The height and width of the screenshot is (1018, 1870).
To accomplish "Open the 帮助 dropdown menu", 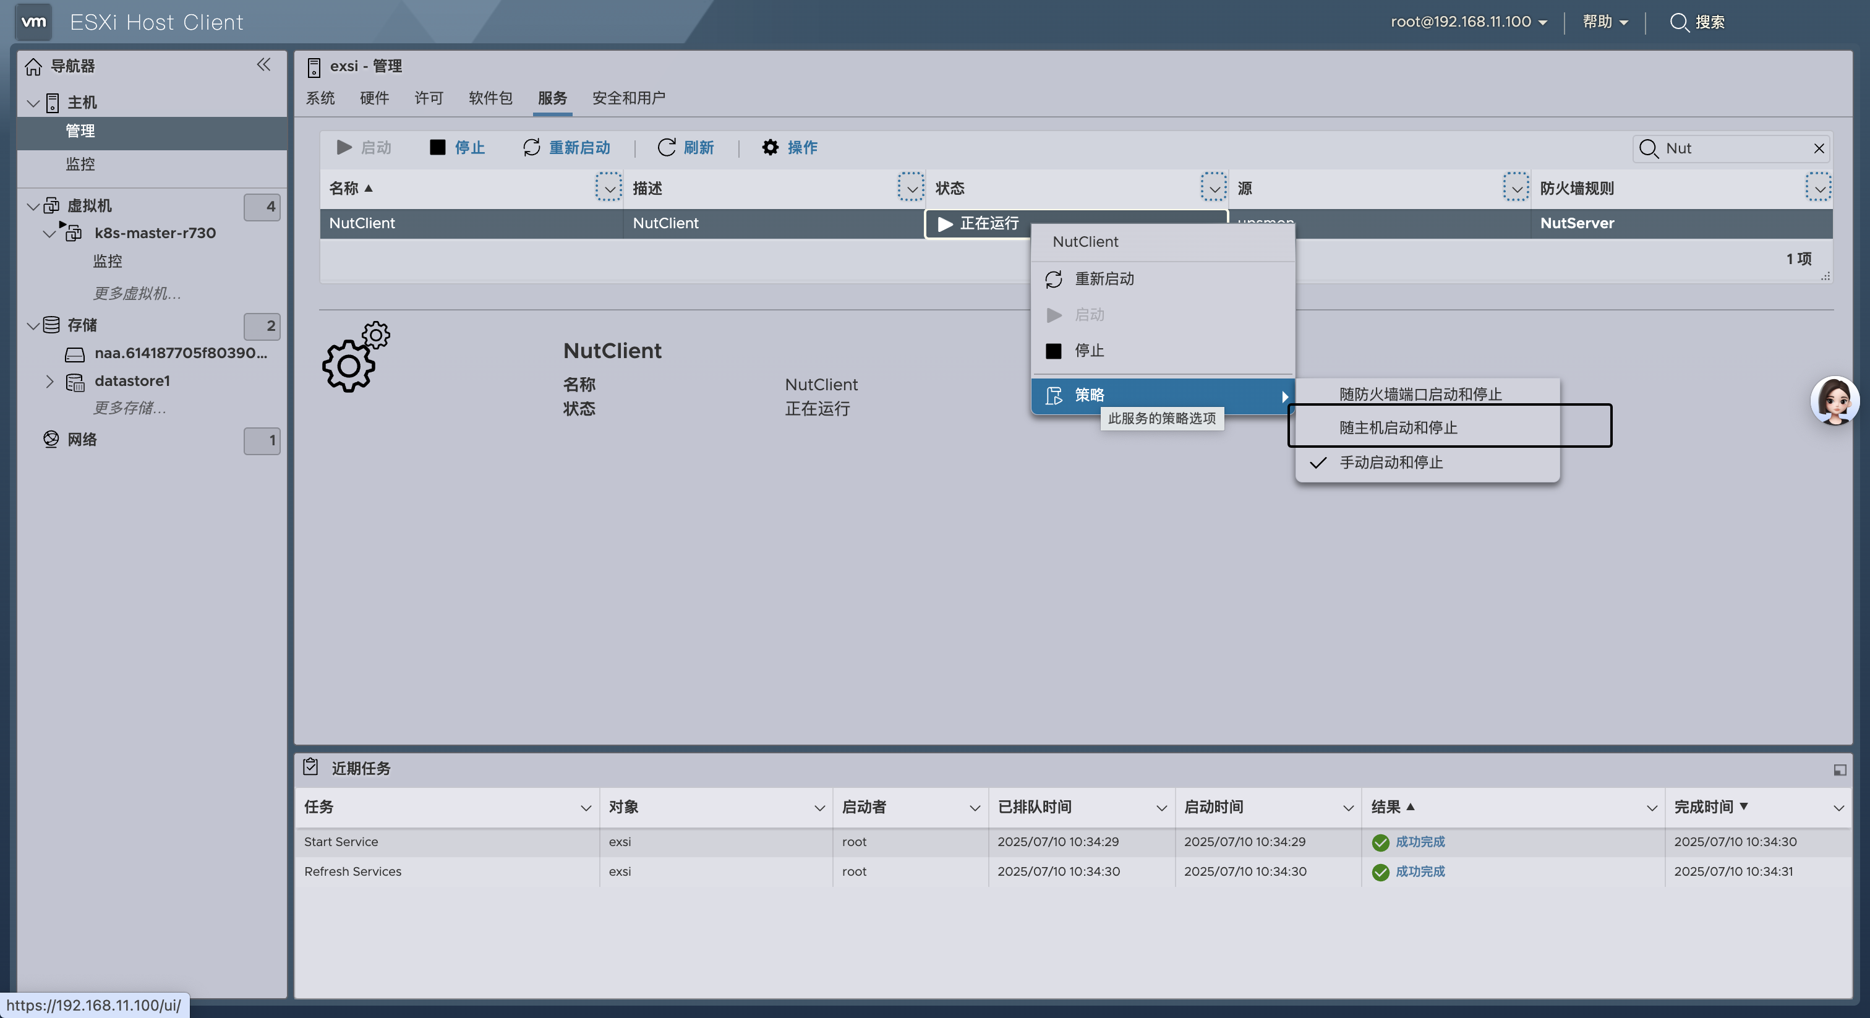I will (x=1605, y=22).
